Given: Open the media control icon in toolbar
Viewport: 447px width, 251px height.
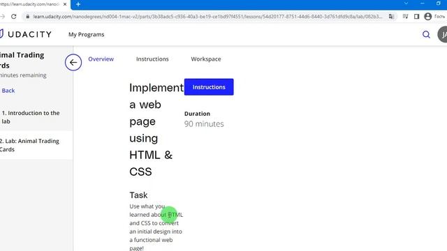Looking at the screenshot, I should pos(405,17).
